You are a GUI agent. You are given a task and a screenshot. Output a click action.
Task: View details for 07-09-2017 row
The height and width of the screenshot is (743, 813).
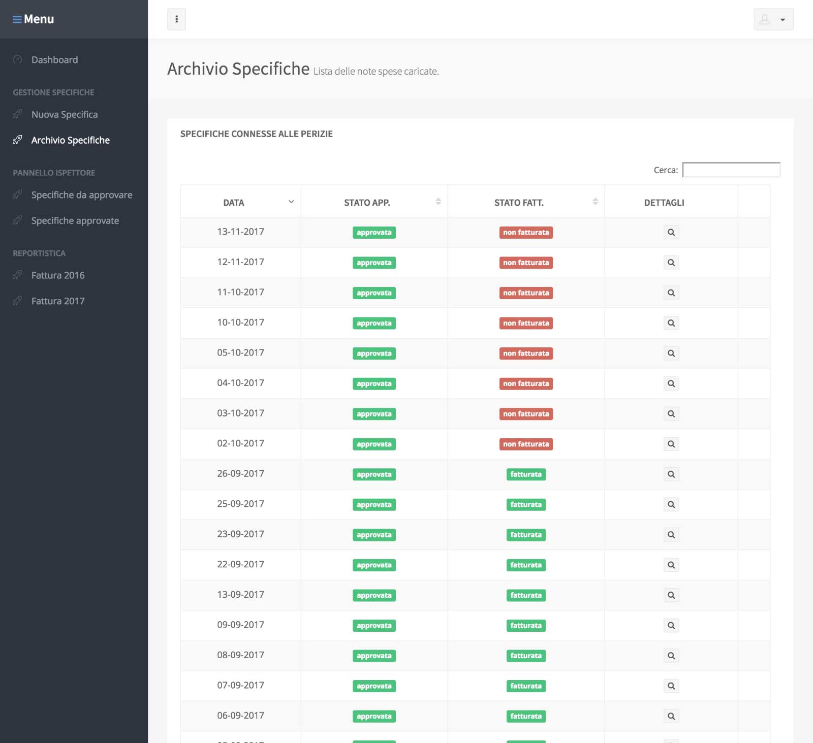pos(671,686)
